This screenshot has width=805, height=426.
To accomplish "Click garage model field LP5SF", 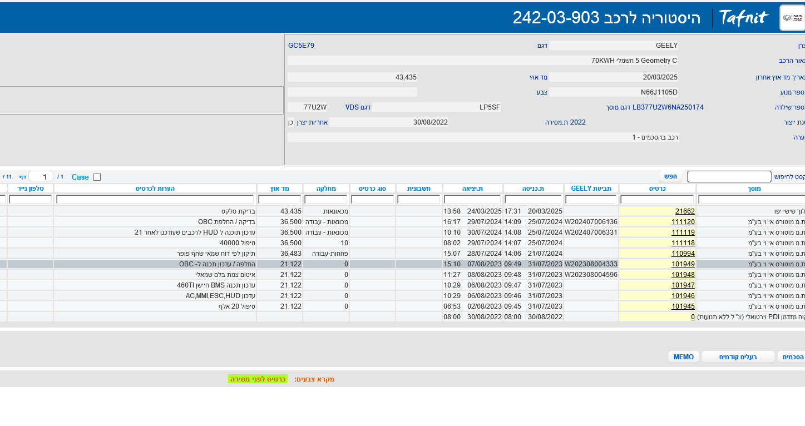I will pyautogui.click(x=436, y=107).
